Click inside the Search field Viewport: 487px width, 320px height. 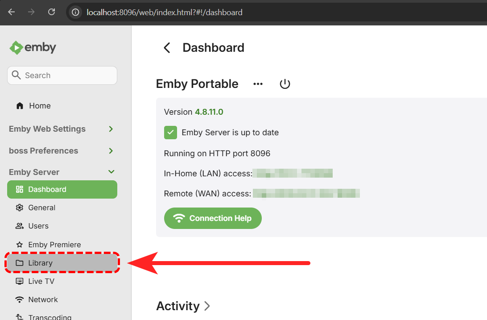62,75
